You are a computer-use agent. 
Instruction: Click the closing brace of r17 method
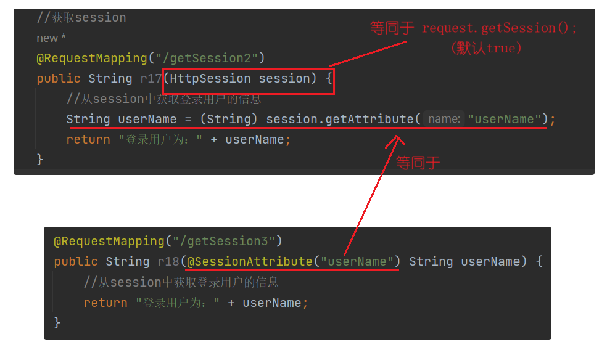click(x=39, y=160)
